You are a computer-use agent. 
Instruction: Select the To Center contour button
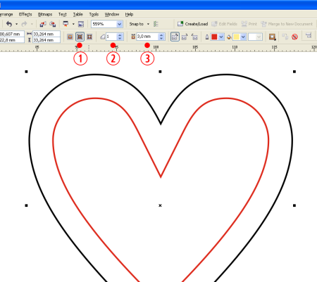tap(70, 37)
